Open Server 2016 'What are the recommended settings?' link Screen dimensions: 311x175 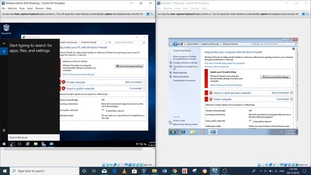(79, 74)
